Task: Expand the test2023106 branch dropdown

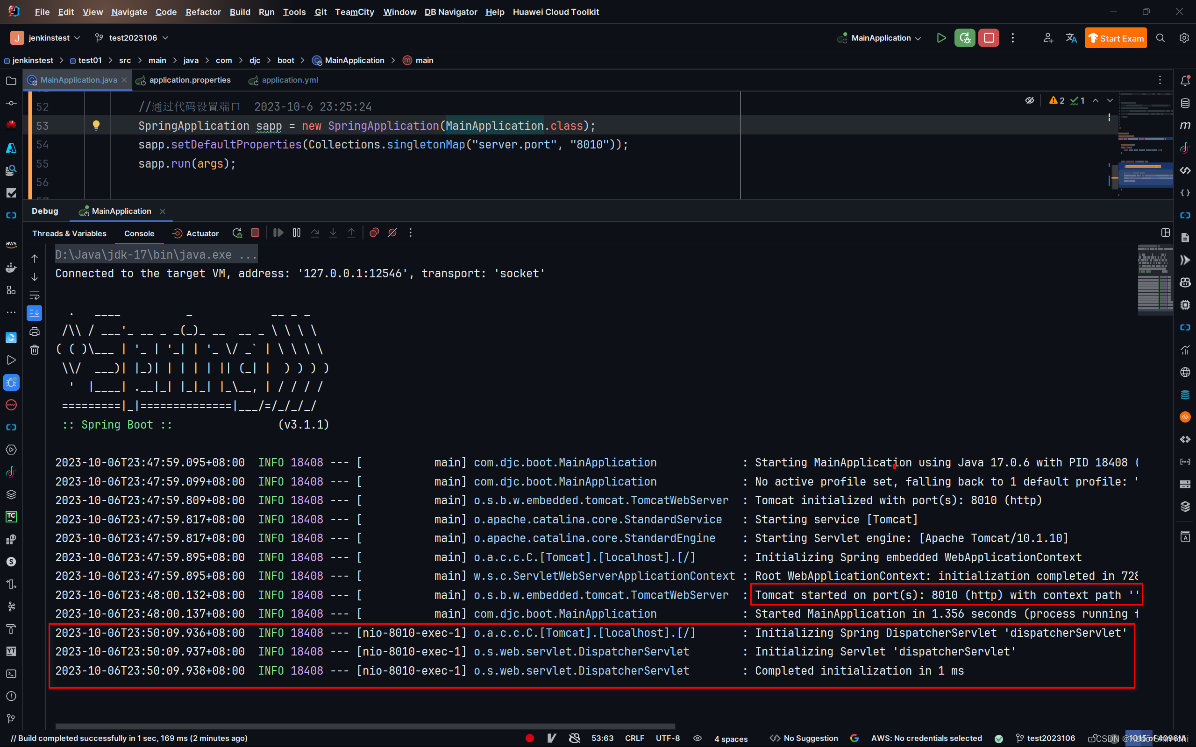Action: (131, 38)
